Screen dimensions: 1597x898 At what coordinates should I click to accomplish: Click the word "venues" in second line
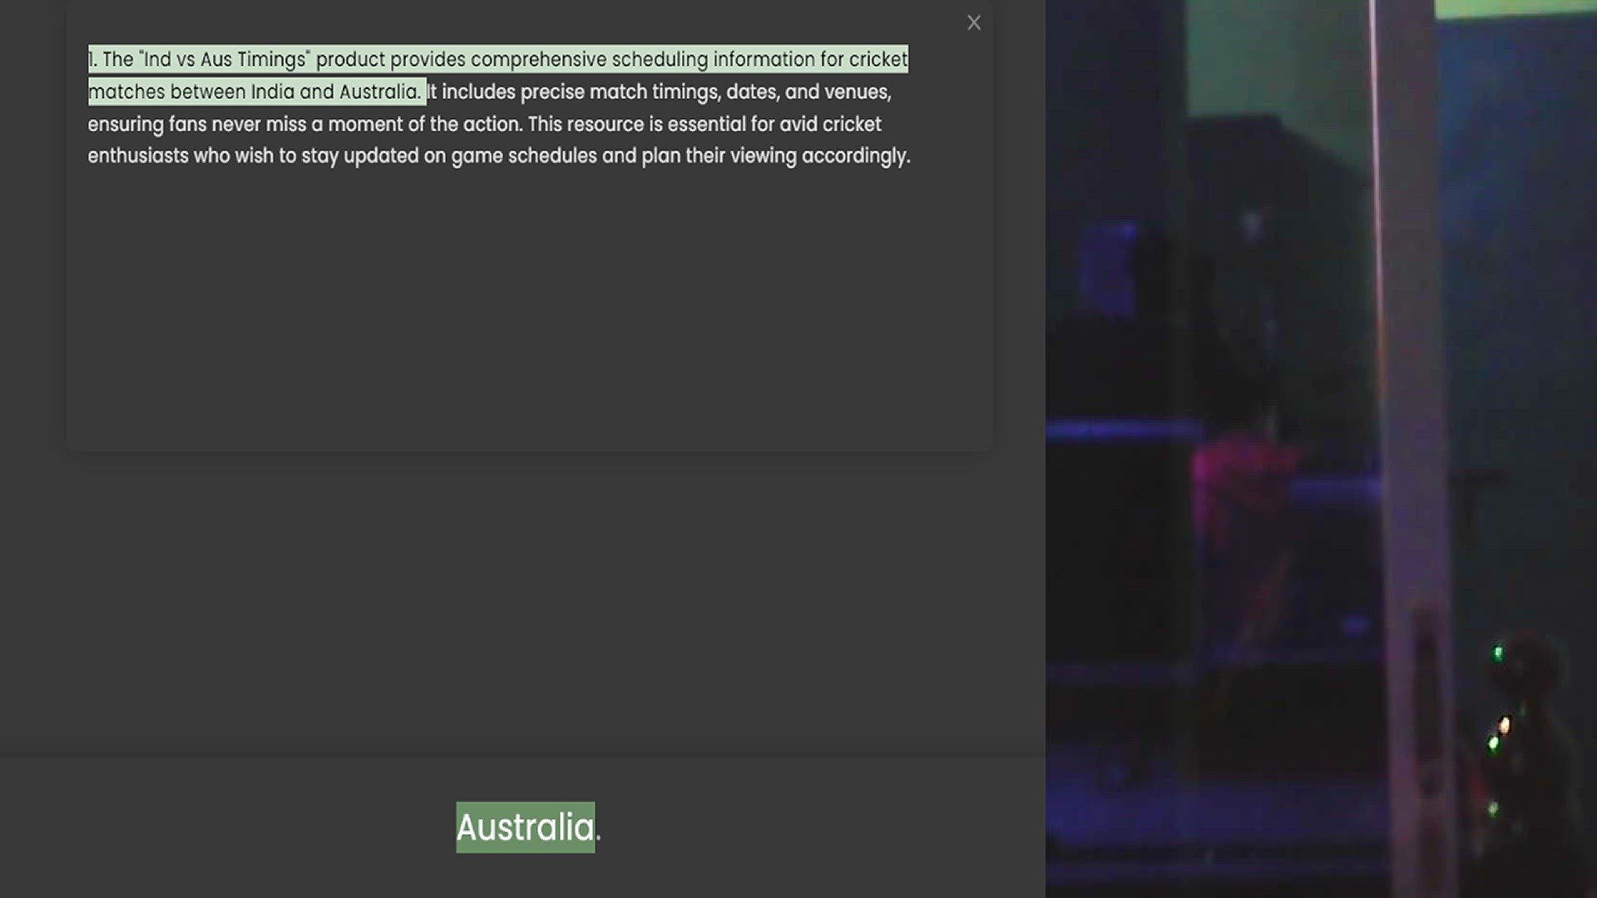point(856,92)
